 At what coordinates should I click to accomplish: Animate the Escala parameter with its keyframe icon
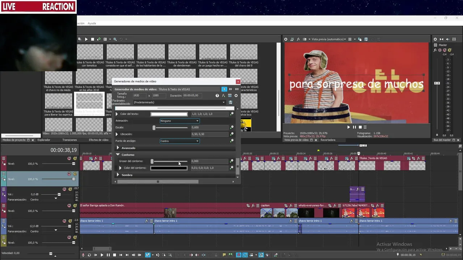(232, 127)
